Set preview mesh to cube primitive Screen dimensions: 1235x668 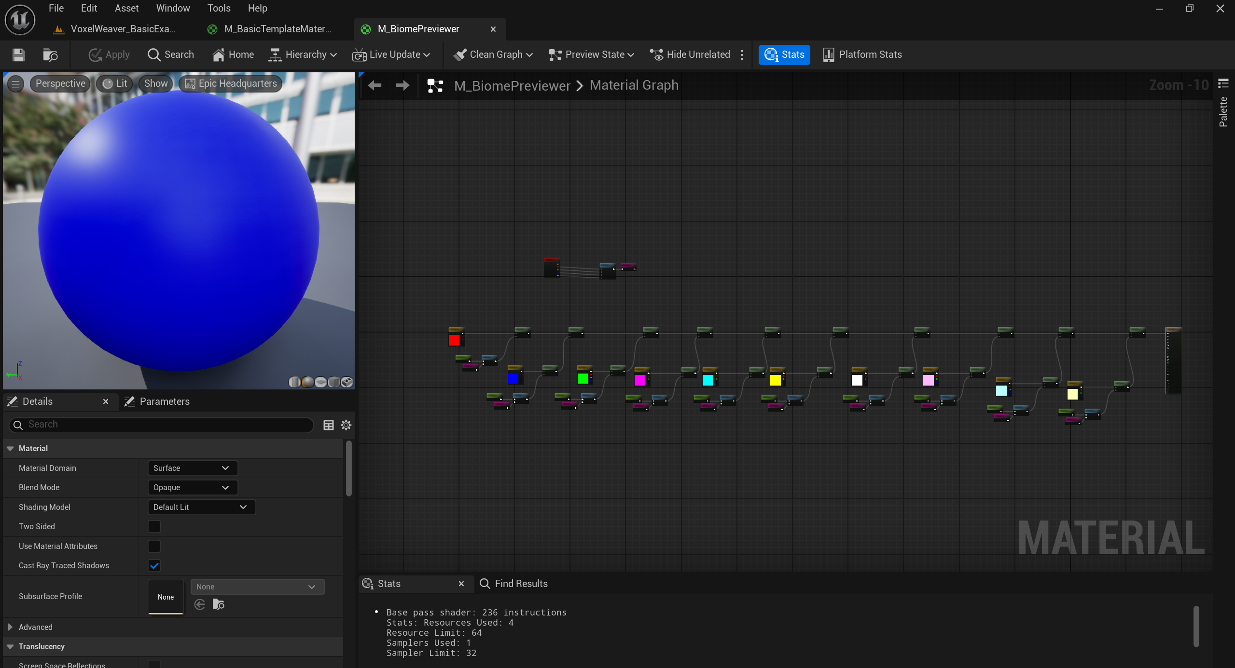pos(333,382)
